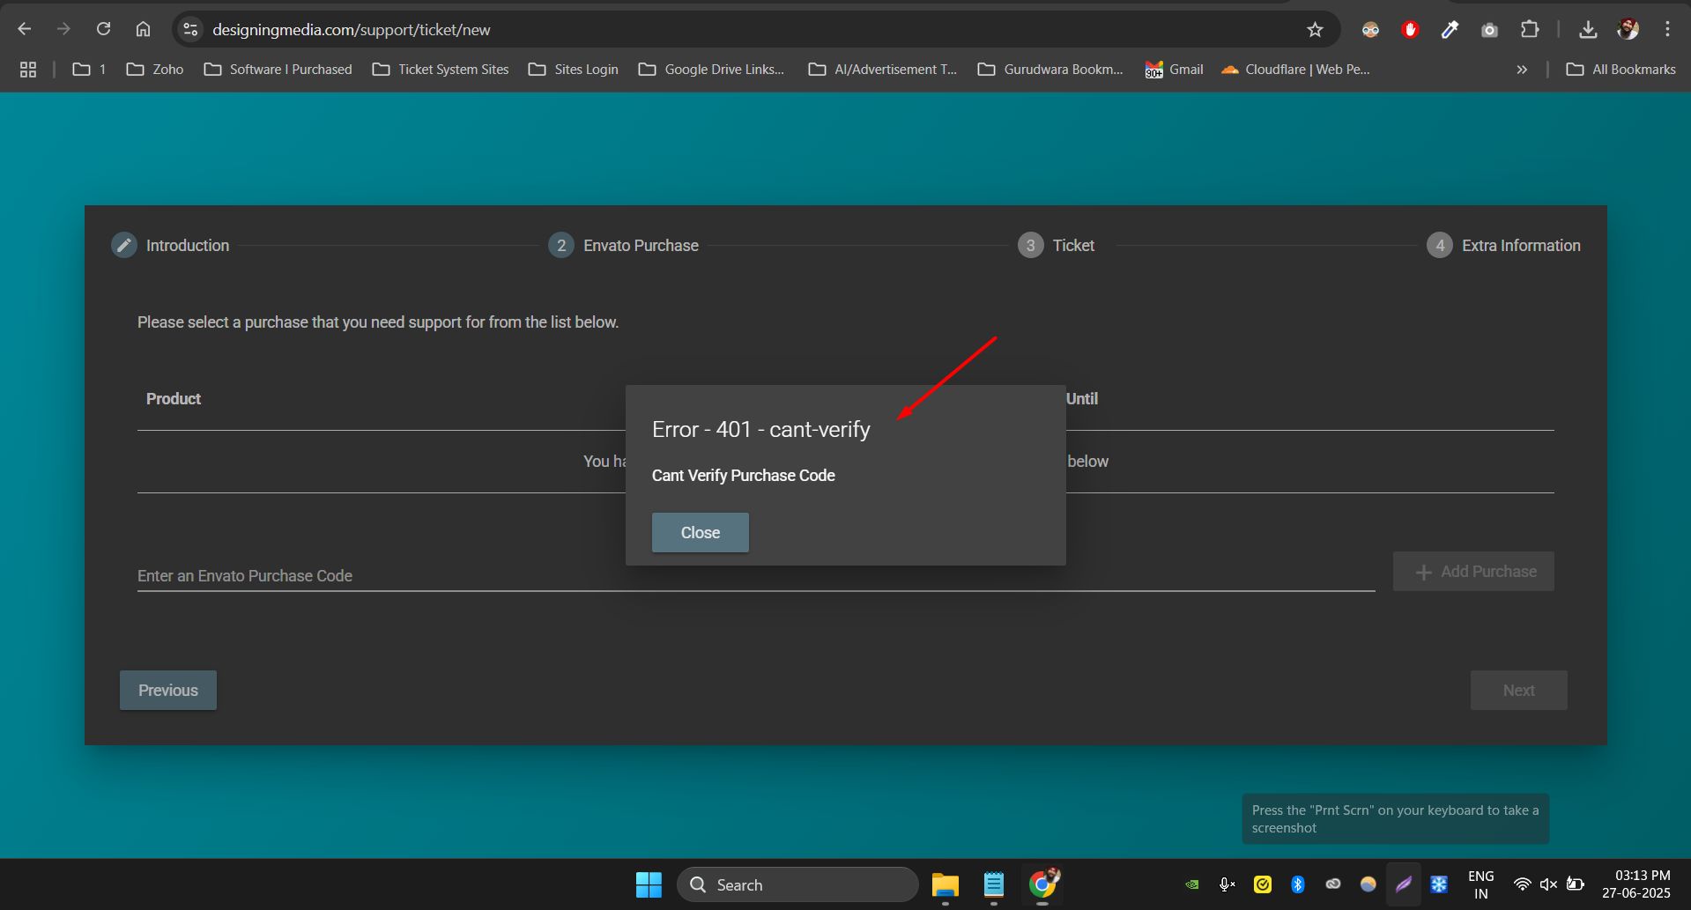Click the owl-face extension icon

1370,29
